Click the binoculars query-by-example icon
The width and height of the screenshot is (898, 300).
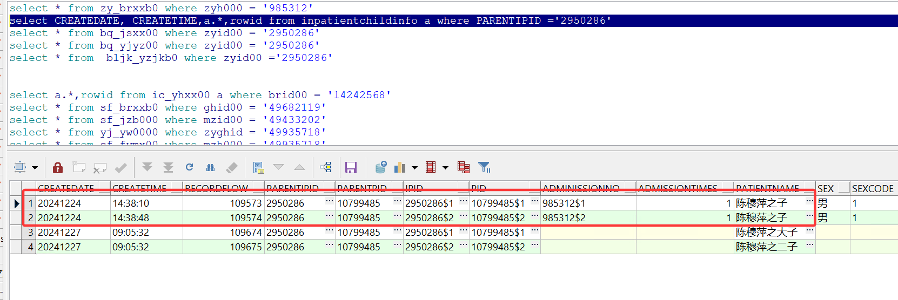click(210, 168)
